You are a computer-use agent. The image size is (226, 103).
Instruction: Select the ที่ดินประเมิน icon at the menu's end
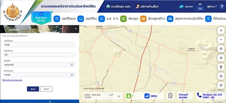click(208, 19)
